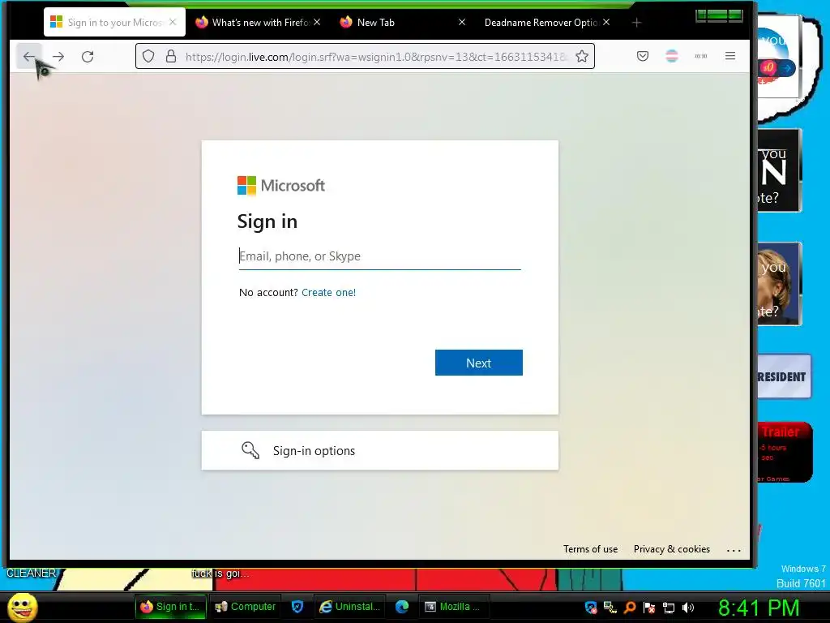Close the Deadname Remover Options tab
The height and width of the screenshot is (623, 830).
[x=606, y=22]
